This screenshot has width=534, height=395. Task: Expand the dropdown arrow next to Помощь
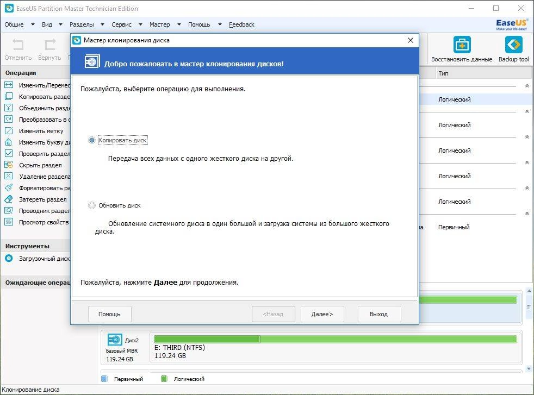point(220,24)
